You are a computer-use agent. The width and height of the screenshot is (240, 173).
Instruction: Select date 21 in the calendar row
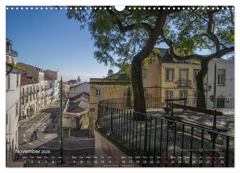coord(159,162)
